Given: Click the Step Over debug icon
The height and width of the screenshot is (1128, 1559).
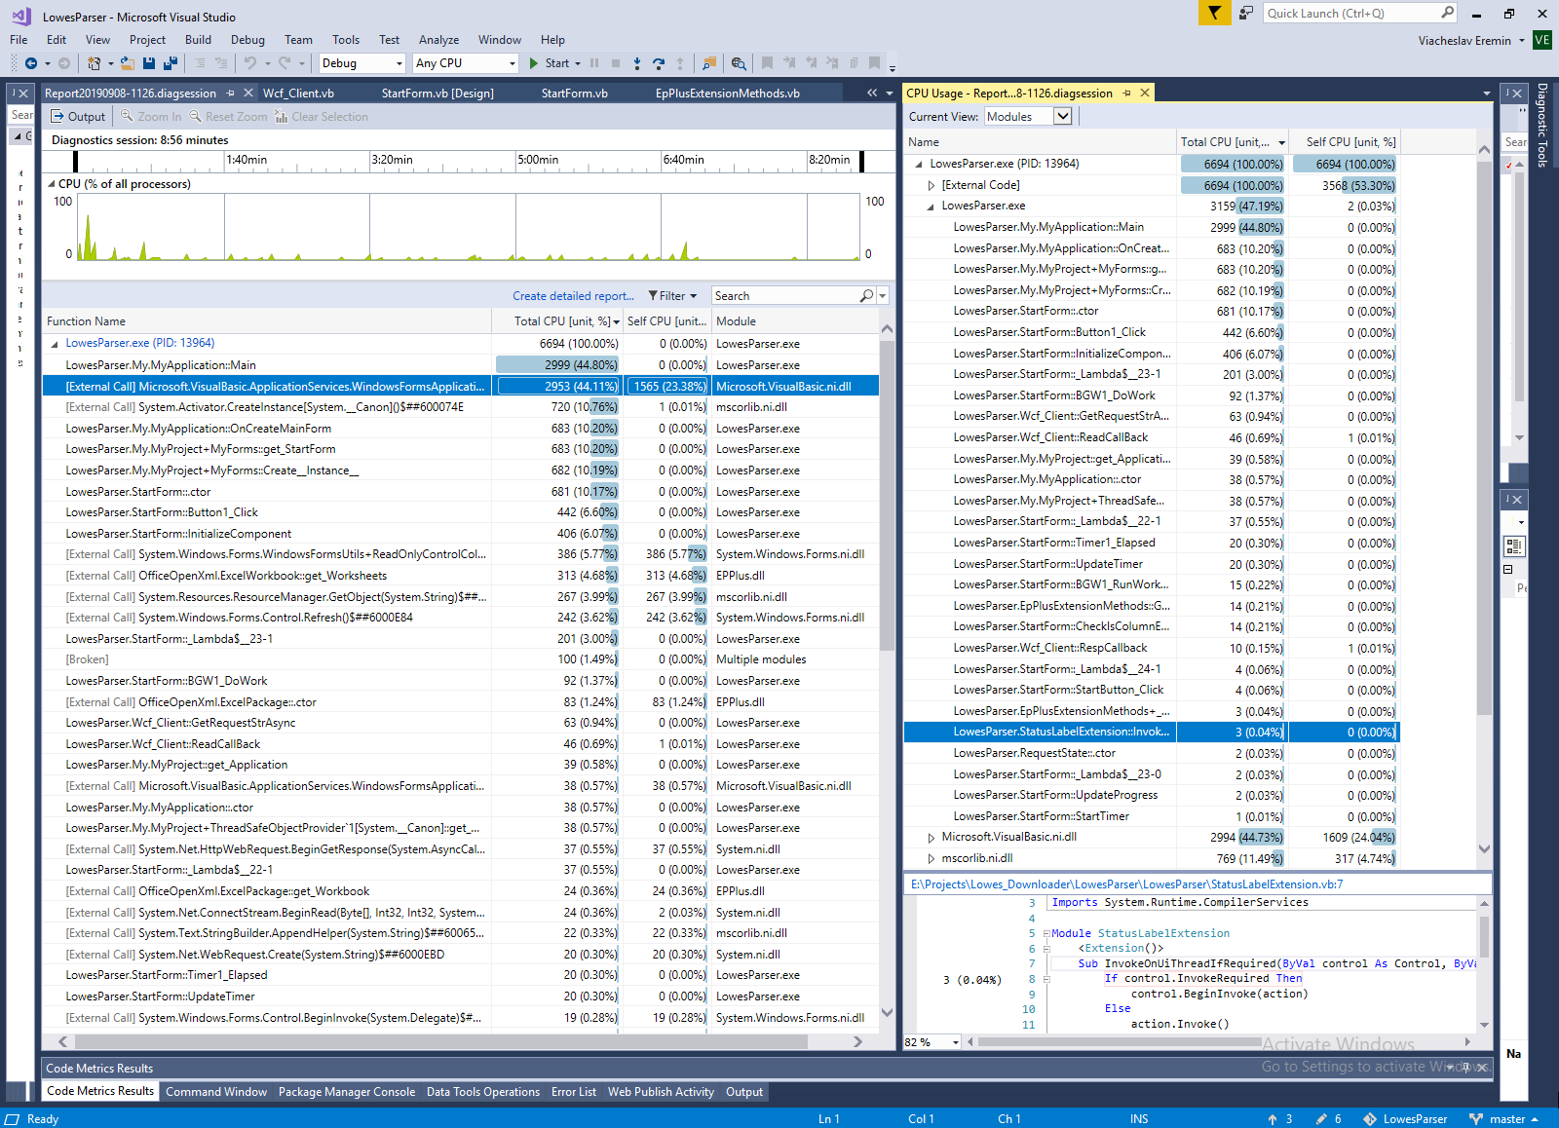Looking at the screenshot, I should point(659,63).
